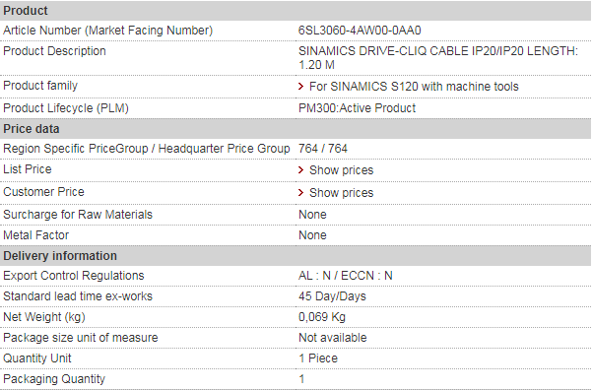Click the 0,069 Kg net weight value

pyautogui.click(x=322, y=317)
